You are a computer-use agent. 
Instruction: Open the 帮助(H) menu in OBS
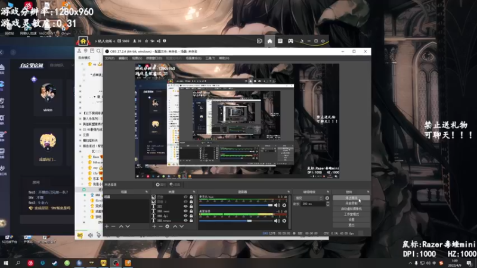click(224, 58)
